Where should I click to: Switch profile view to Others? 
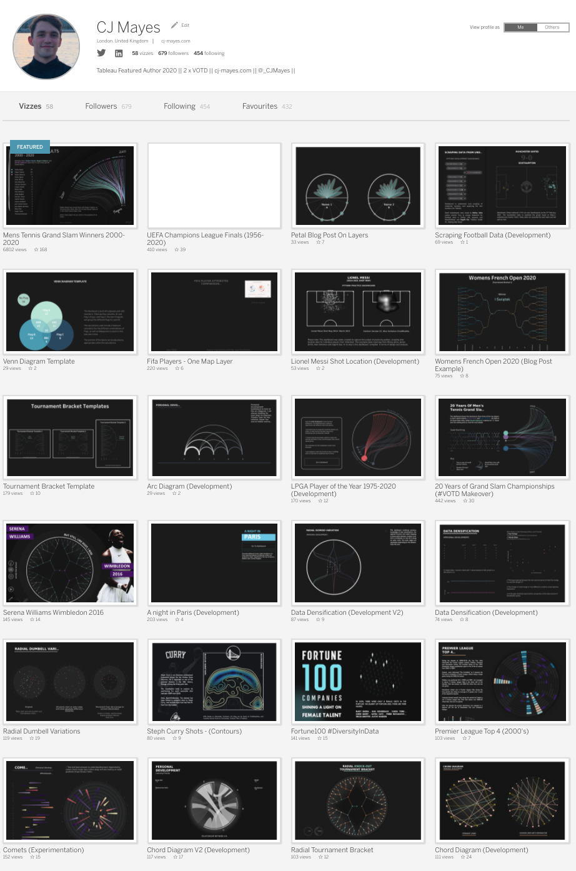(552, 27)
